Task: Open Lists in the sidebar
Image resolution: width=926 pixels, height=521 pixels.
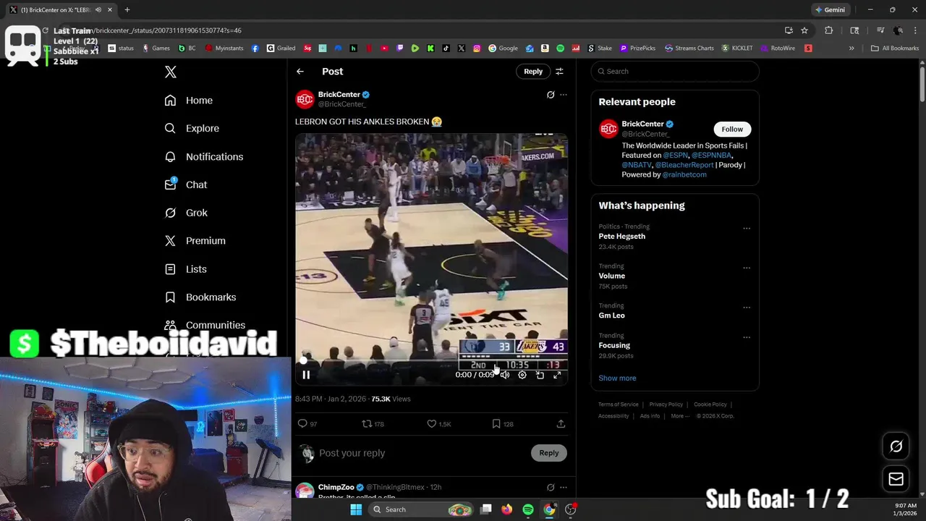Action: 186,269
